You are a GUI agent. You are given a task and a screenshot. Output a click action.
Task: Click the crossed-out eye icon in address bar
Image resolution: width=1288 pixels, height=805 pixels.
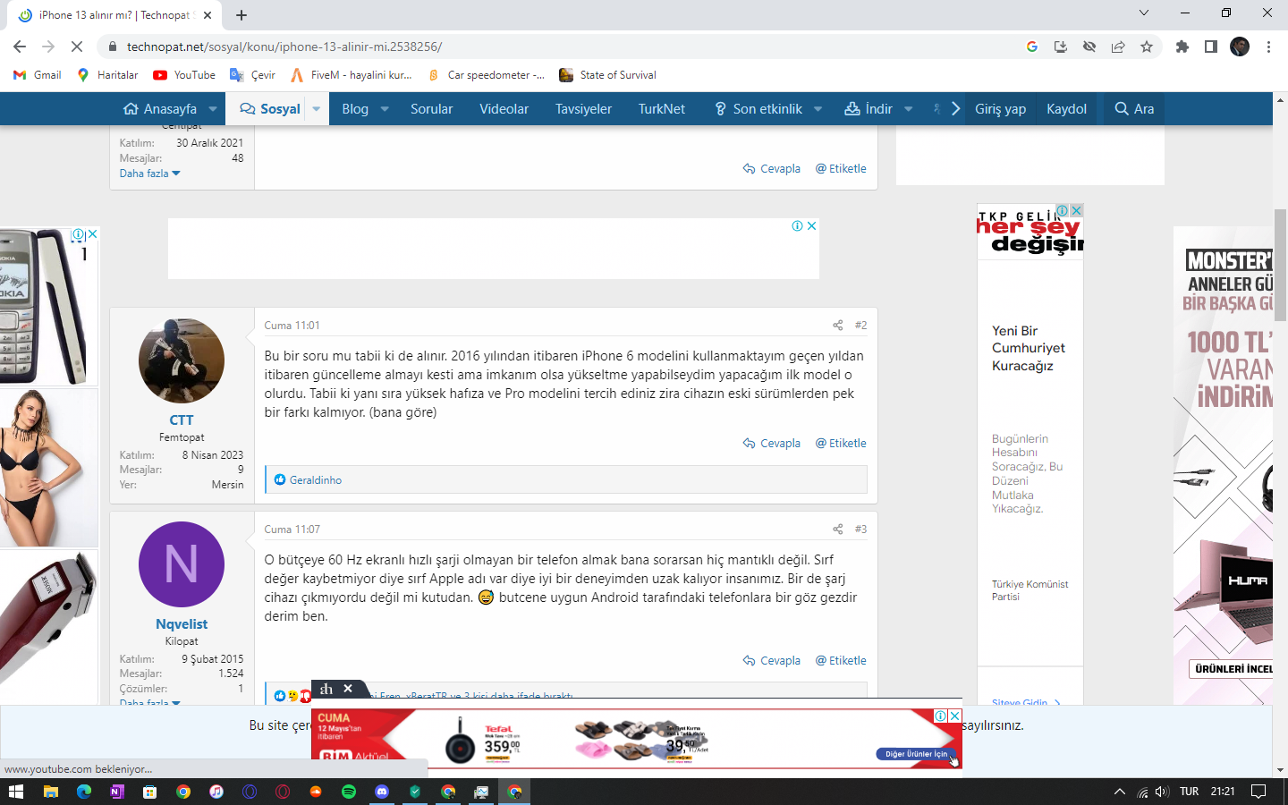click(1089, 47)
